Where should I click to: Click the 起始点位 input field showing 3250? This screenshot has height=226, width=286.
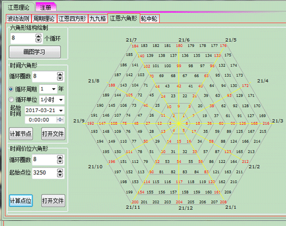coord(45,173)
